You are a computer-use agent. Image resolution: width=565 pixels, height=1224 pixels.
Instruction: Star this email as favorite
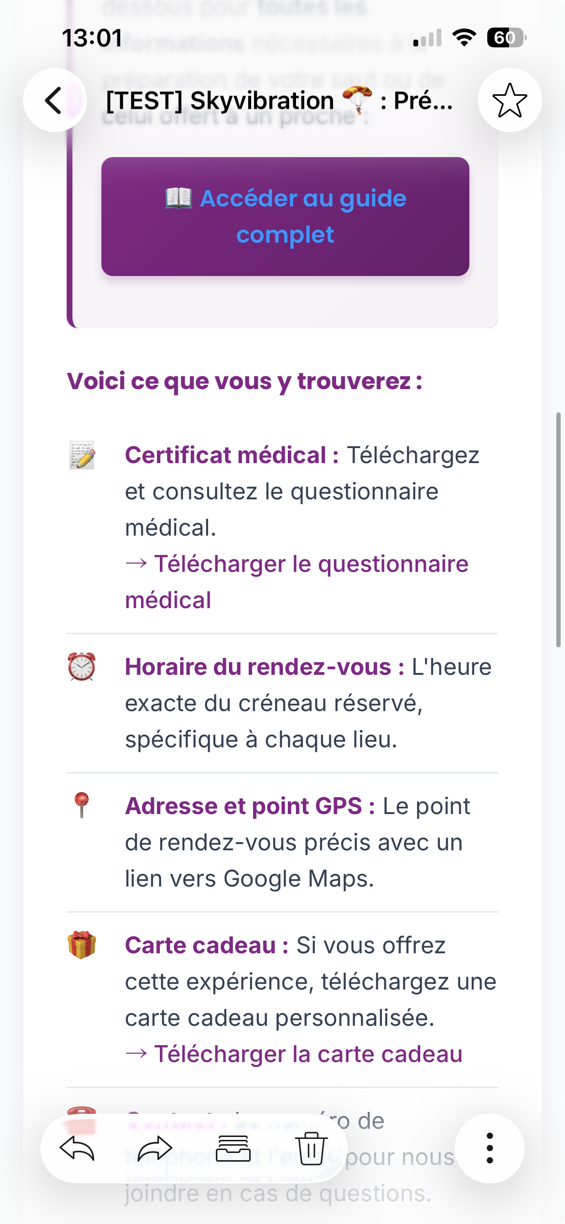[x=509, y=100]
